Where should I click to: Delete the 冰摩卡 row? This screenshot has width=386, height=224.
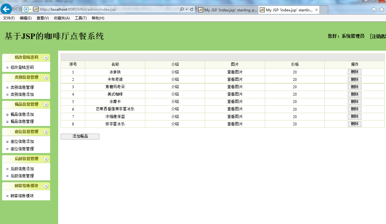(355, 102)
